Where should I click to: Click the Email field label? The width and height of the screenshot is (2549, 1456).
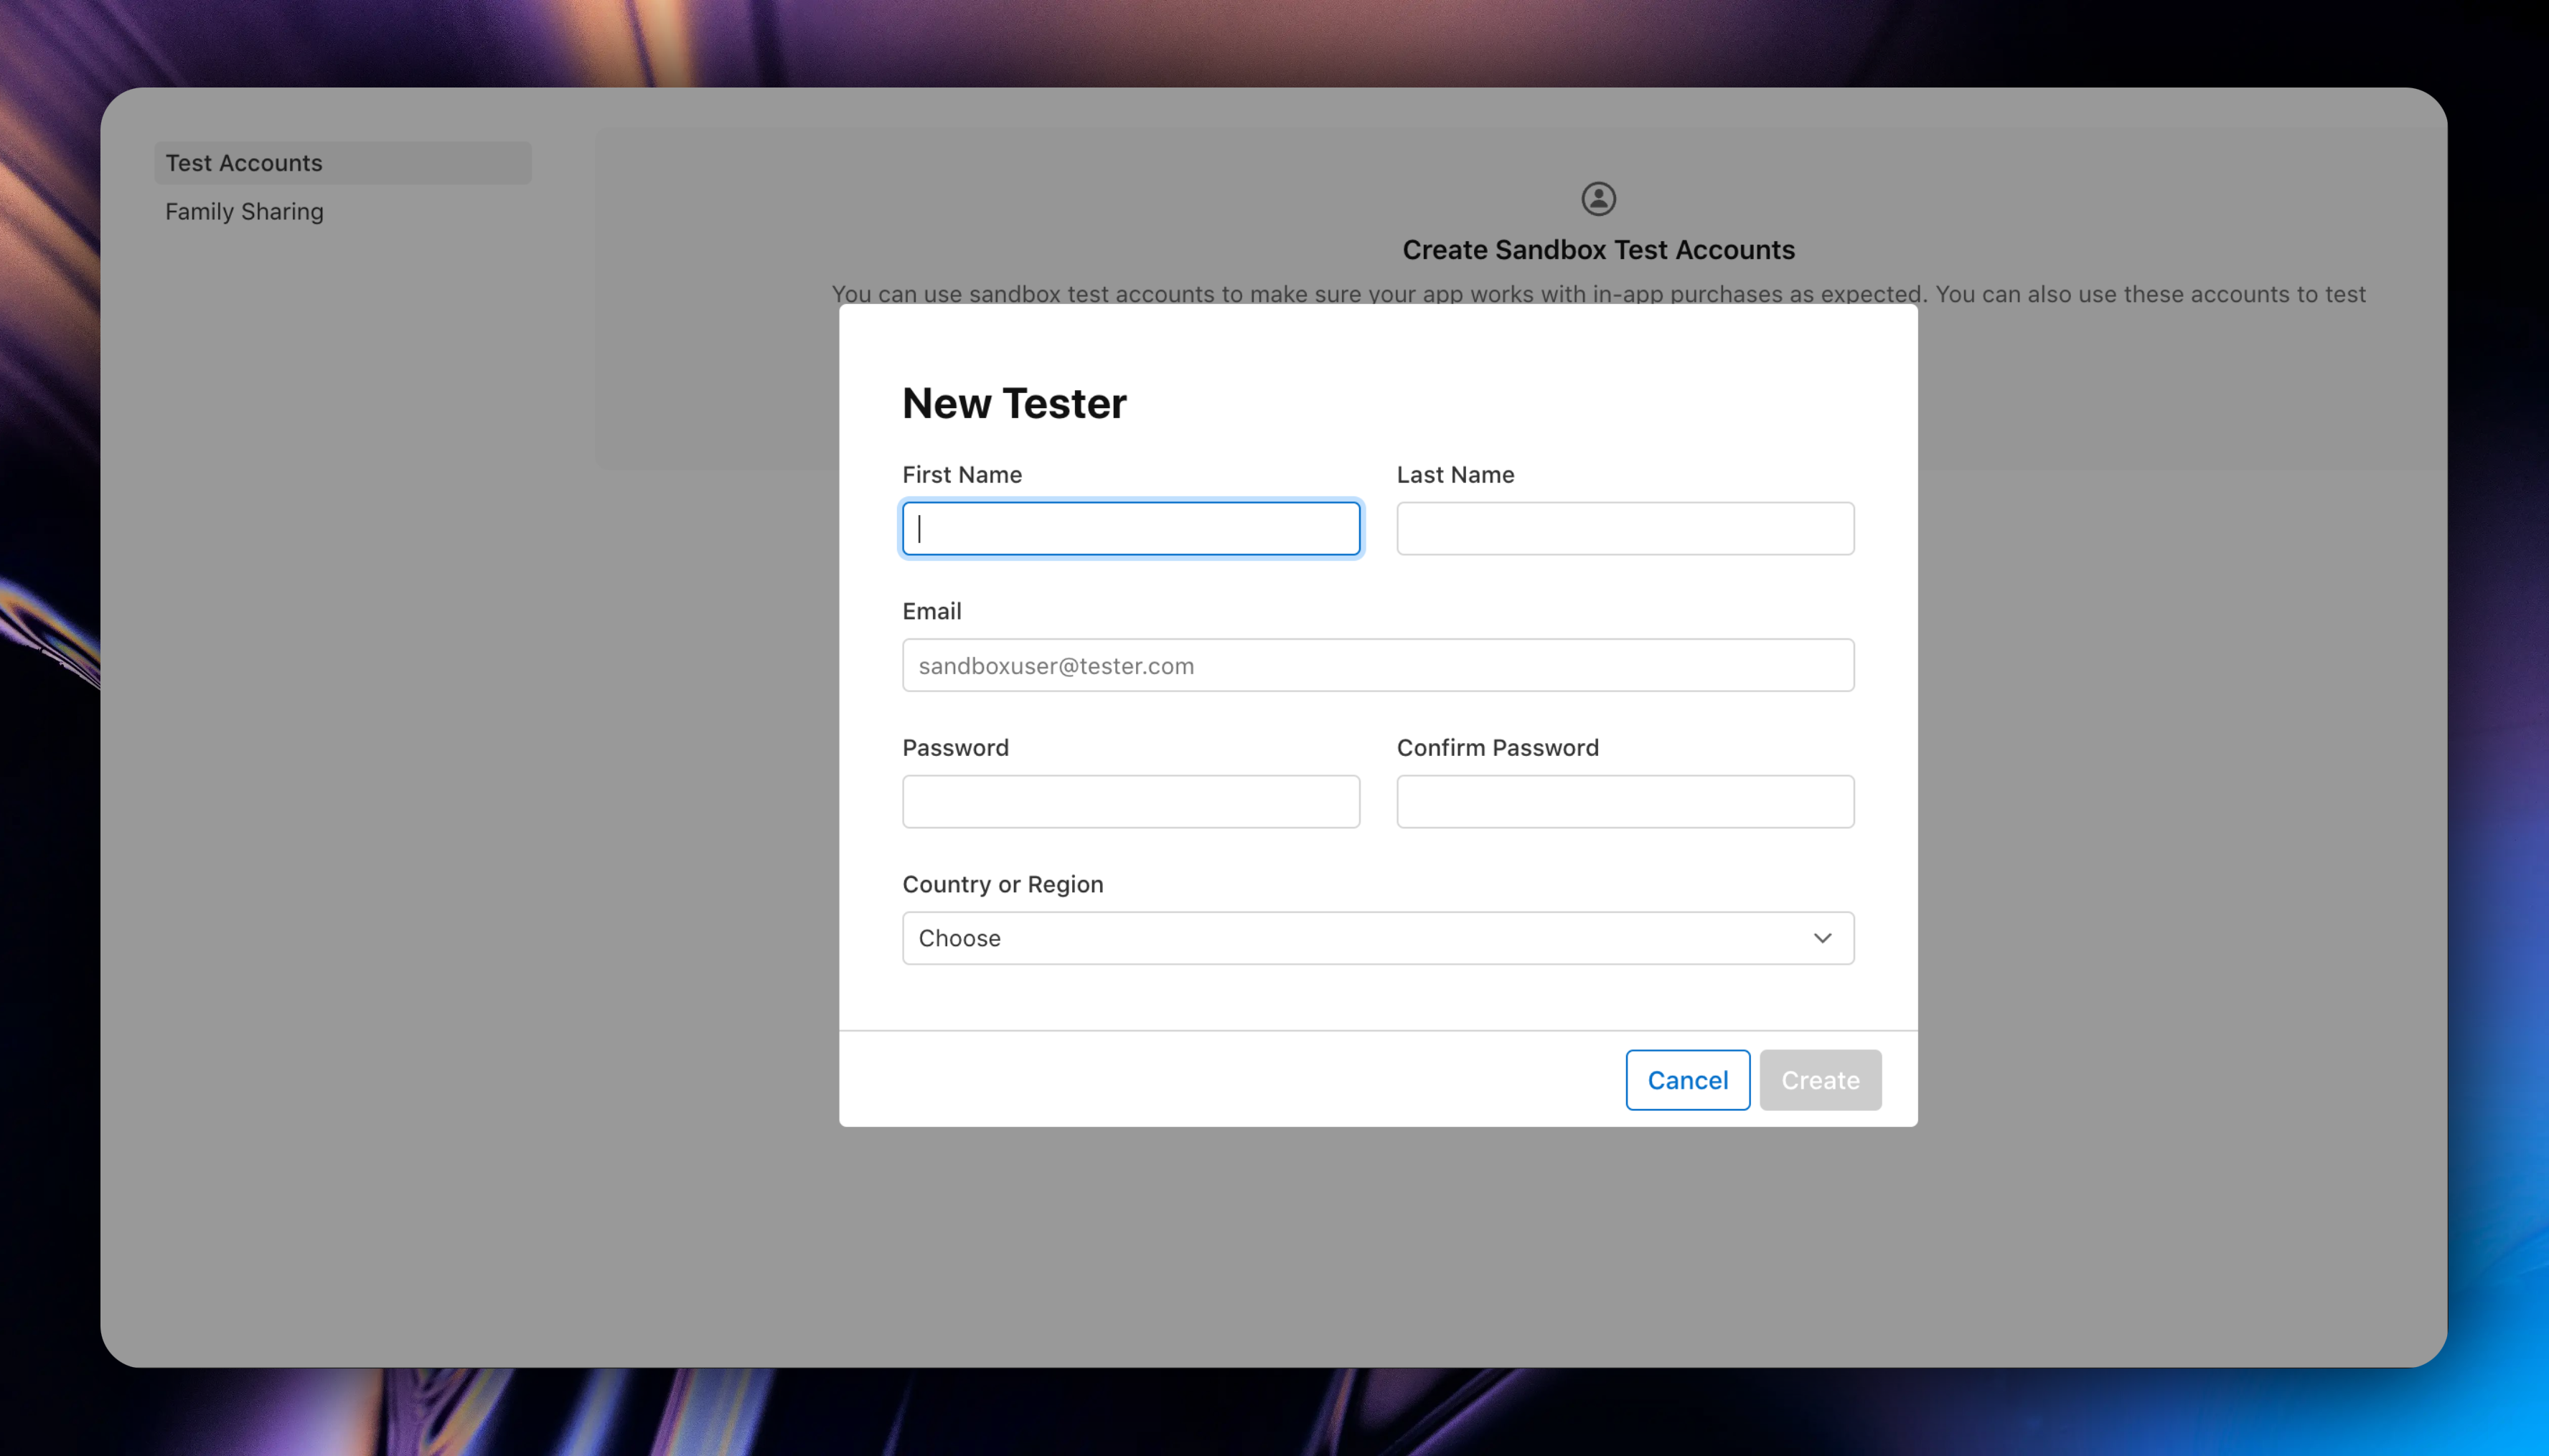[x=931, y=610]
